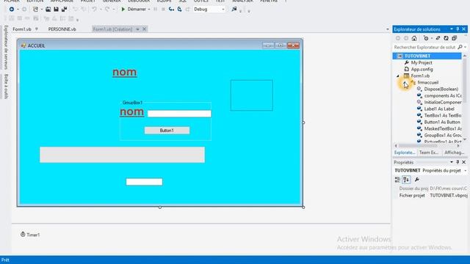Select the Timer1 component in tray
This screenshot has width=470, height=264.
pyautogui.click(x=30, y=235)
